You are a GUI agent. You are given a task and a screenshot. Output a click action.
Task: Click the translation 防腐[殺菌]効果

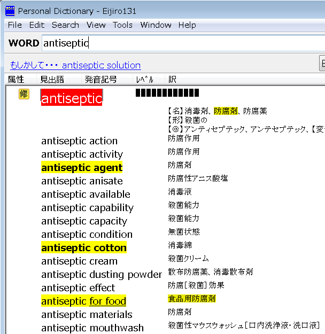tap(196, 285)
